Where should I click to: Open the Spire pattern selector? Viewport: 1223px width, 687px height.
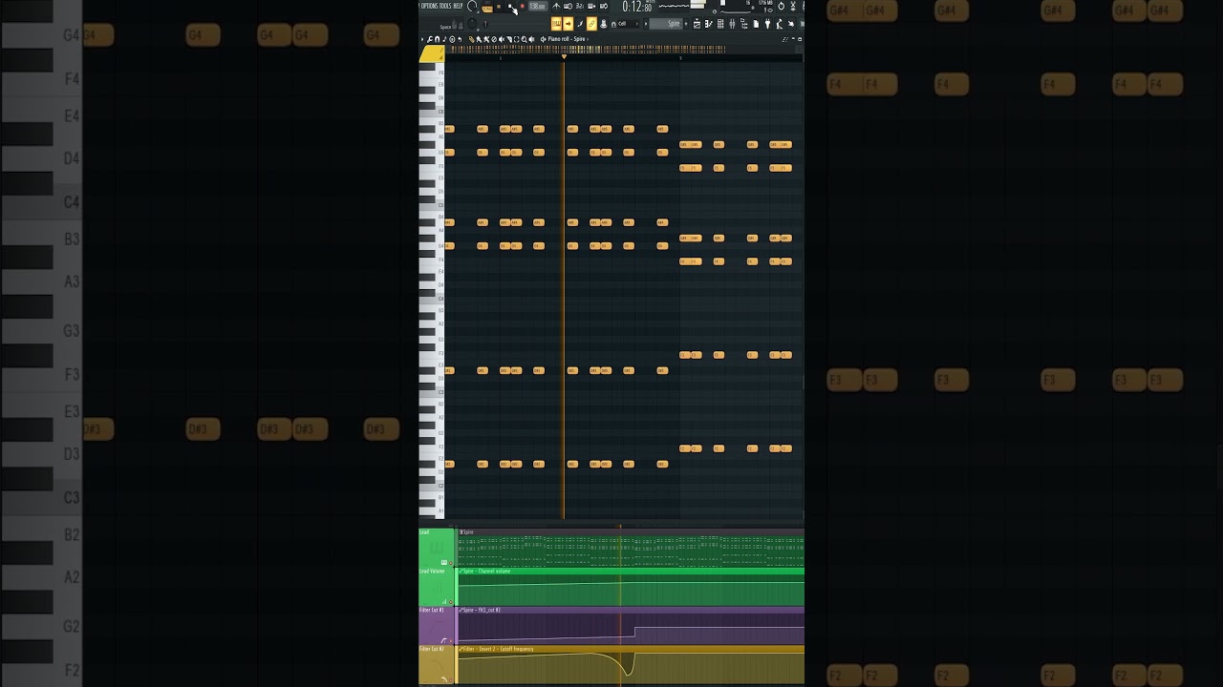click(x=666, y=24)
